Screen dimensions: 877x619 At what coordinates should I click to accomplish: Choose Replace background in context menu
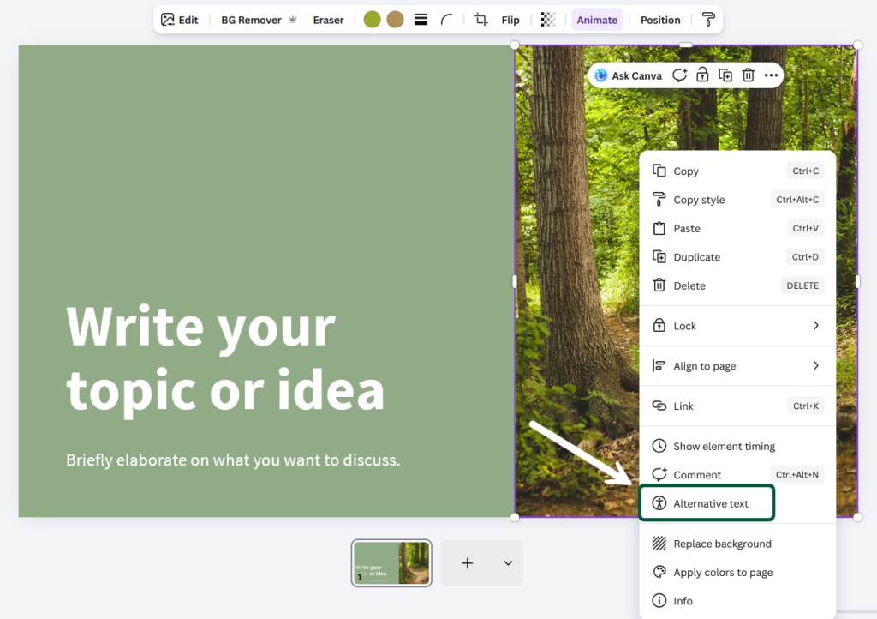tap(722, 544)
